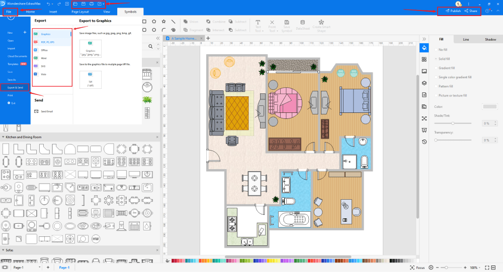Collapse the right panel with double chevron
The height and width of the screenshot is (272, 503).
(424, 39)
